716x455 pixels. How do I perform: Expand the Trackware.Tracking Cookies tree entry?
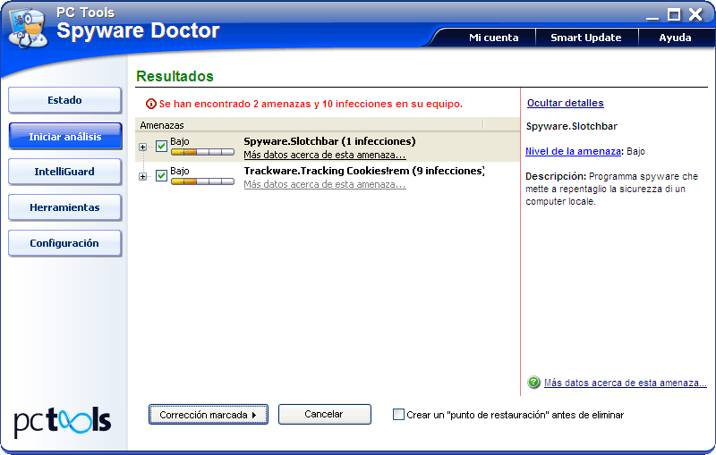click(142, 176)
